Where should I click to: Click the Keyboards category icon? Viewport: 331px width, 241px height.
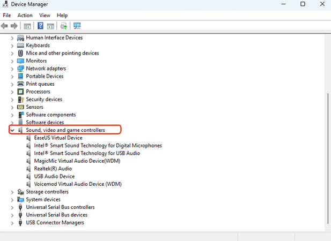pyautogui.click(x=20, y=46)
